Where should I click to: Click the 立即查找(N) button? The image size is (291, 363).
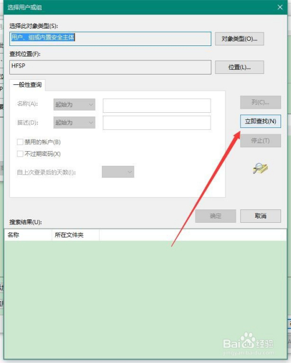tap(260, 121)
